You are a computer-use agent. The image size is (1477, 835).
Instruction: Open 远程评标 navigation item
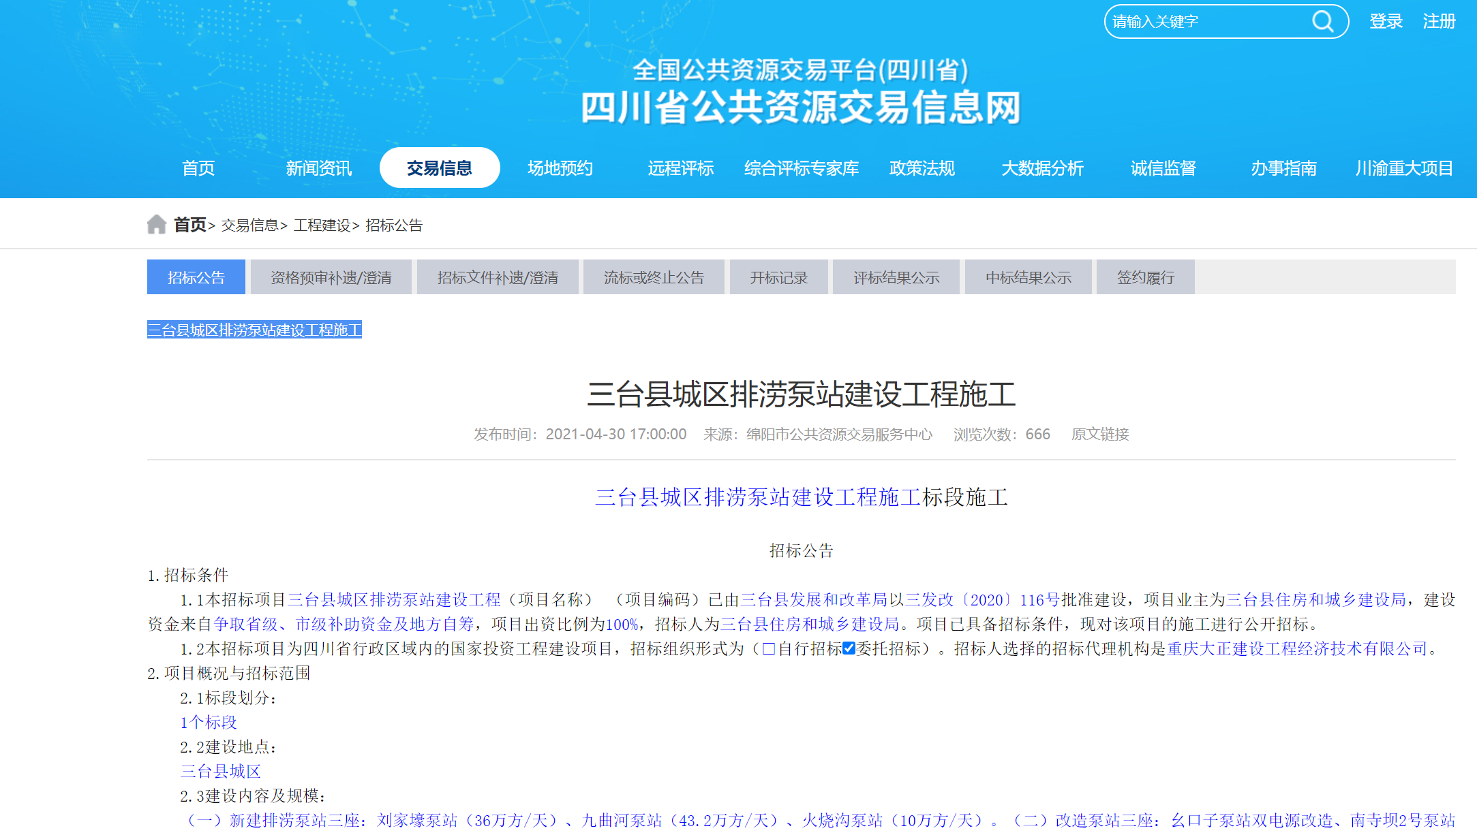tap(680, 168)
